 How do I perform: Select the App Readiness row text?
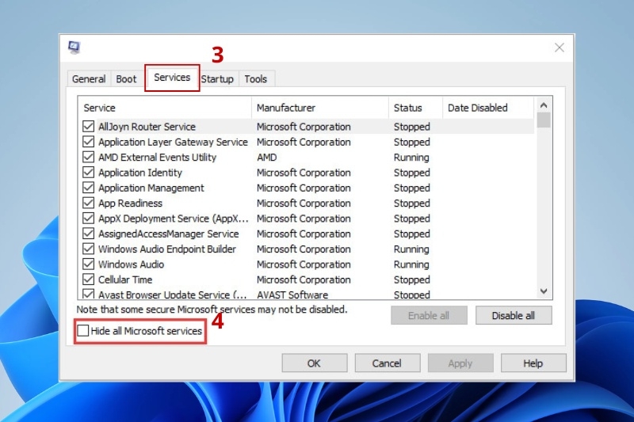[x=130, y=203]
